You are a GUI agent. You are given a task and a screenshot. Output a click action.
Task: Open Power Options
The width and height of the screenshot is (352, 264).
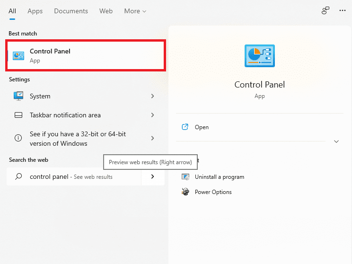coord(213,192)
